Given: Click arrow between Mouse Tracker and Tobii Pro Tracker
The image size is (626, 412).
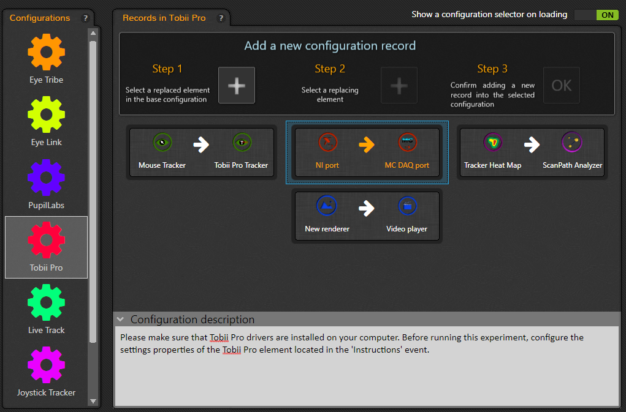Looking at the screenshot, I should tap(201, 144).
